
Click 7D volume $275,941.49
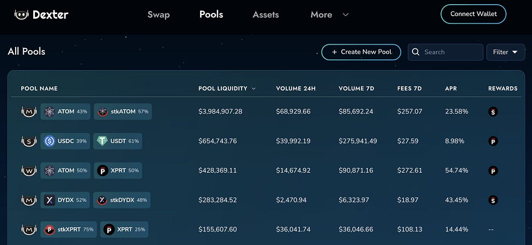[357, 141]
